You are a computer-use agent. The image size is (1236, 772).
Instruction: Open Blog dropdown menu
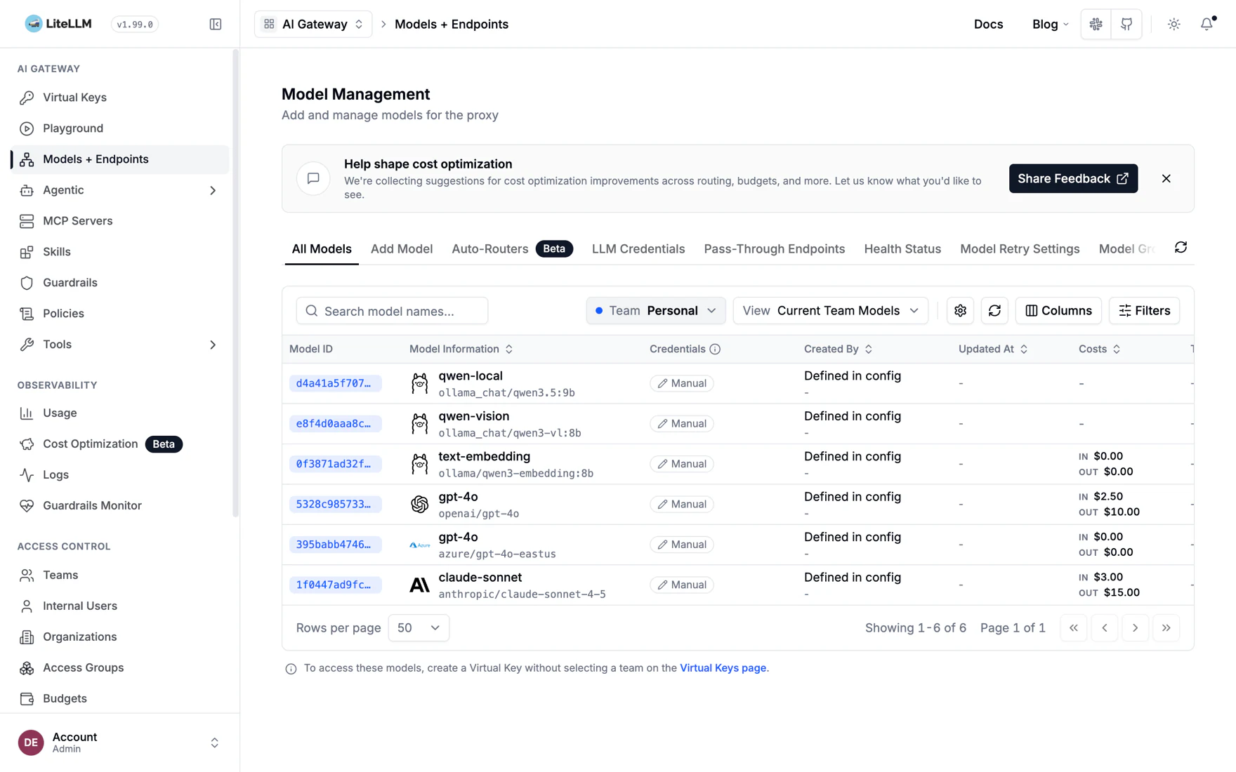point(1050,24)
